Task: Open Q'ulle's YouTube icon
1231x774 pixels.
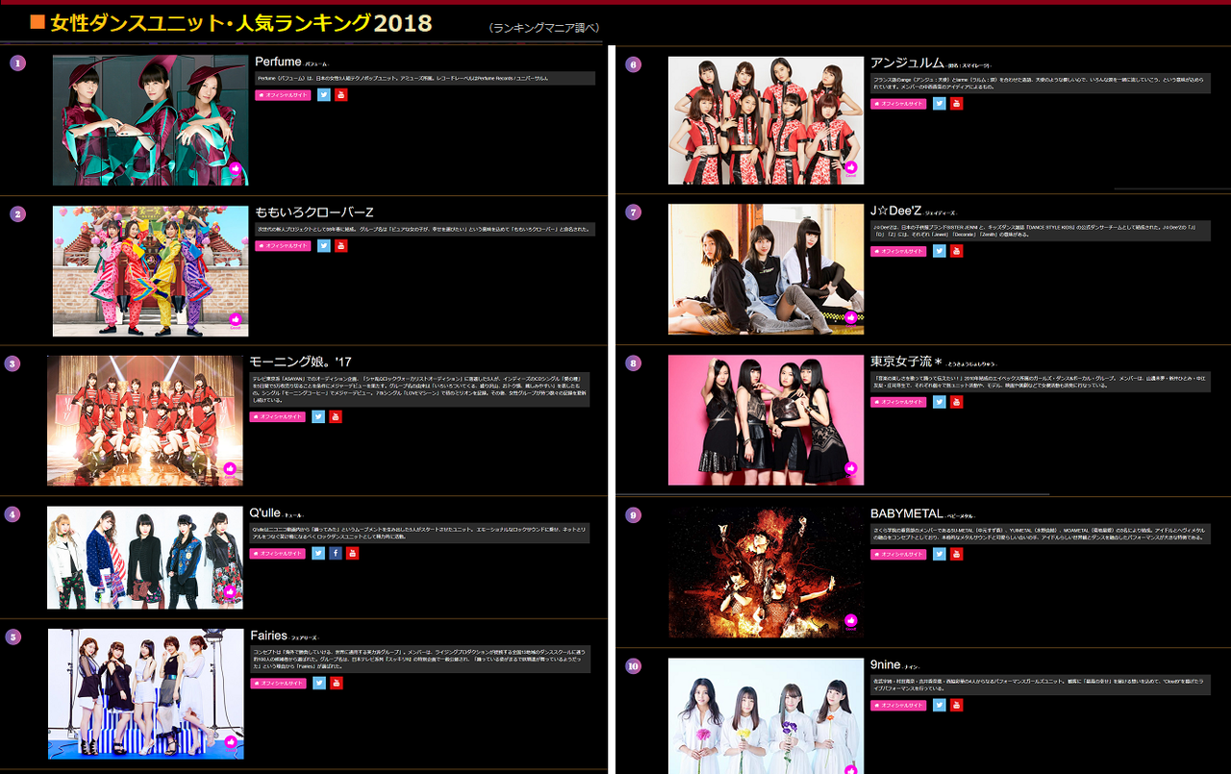Action: tap(353, 553)
